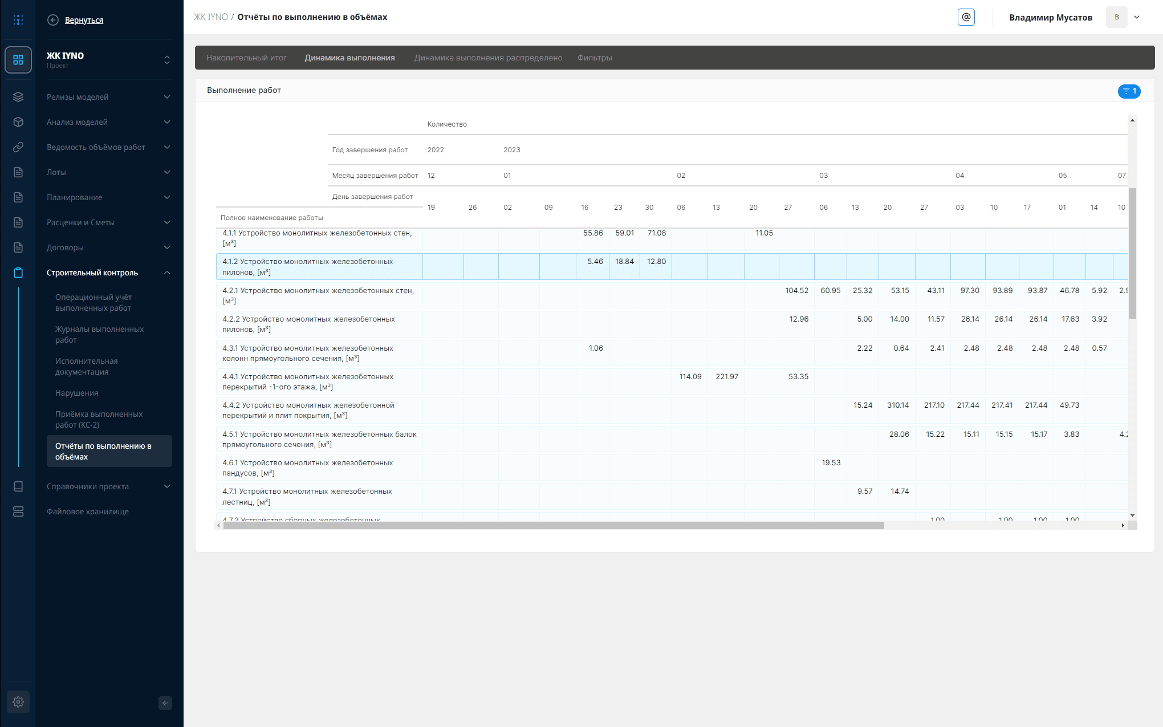The width and height of the screenshot is (1163, 727).
Task: Select row 4.1.2 Устройство монолитных пилонов
Action: 672,267
